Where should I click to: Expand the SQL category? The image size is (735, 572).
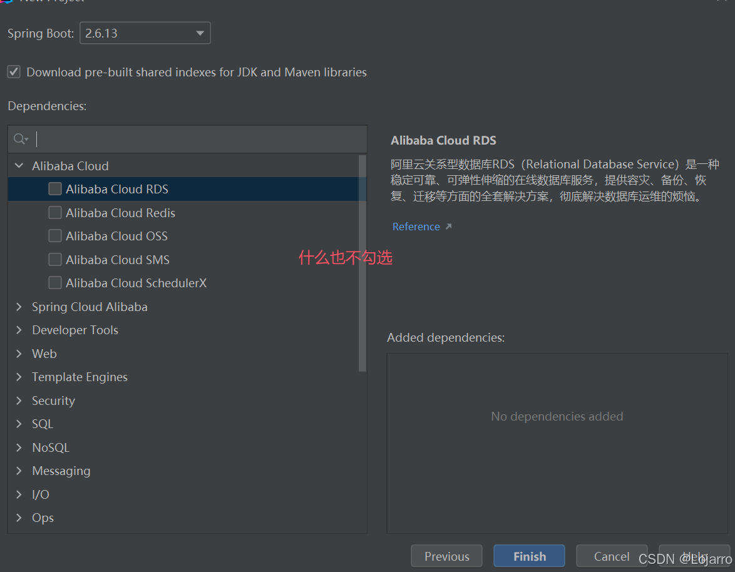point(19,424)
